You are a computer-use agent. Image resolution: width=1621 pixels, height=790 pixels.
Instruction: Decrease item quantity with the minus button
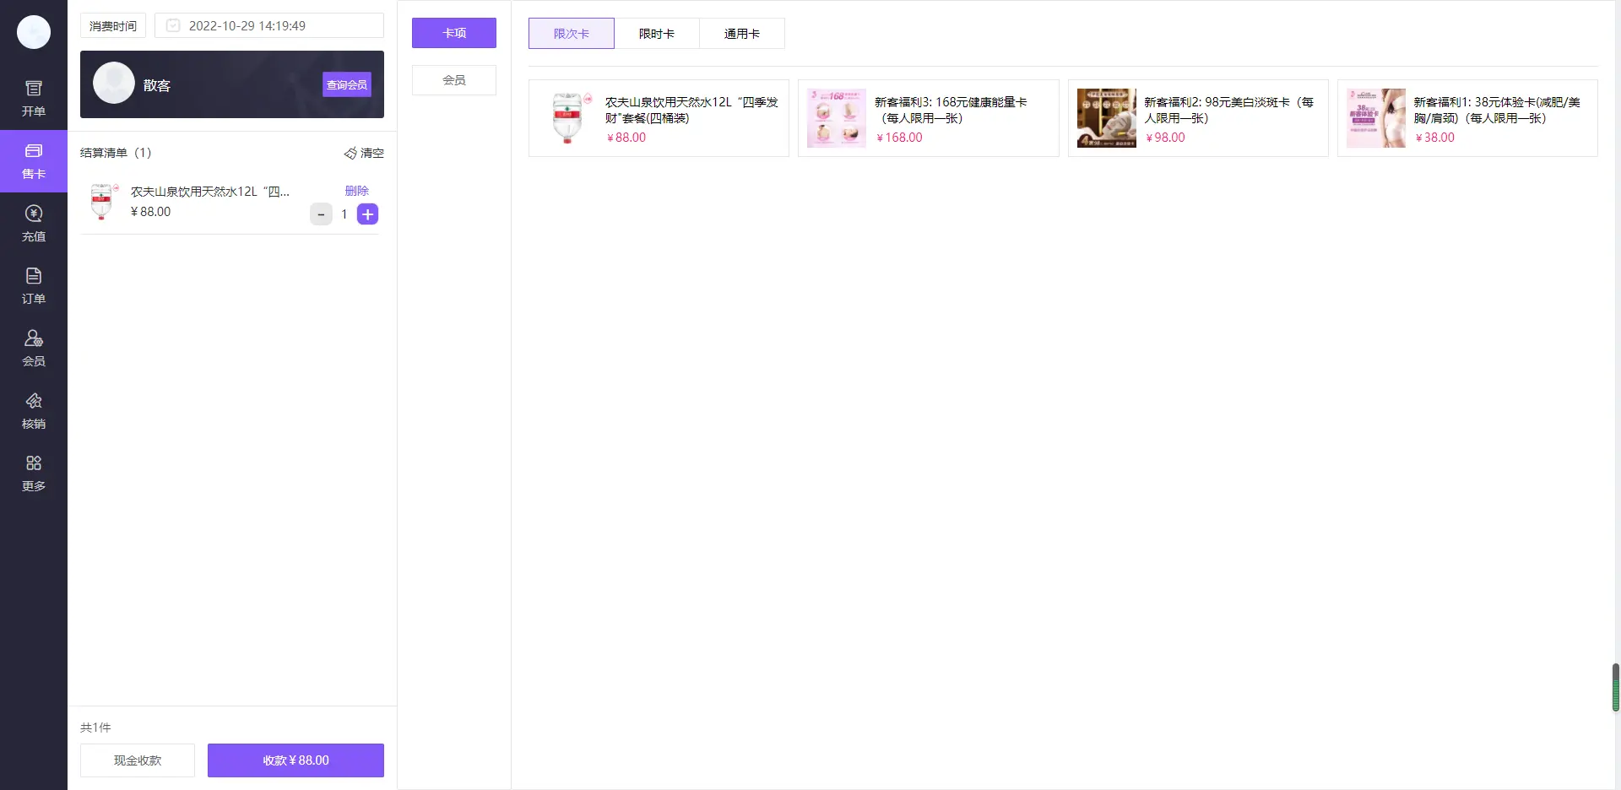click(321, 214)
